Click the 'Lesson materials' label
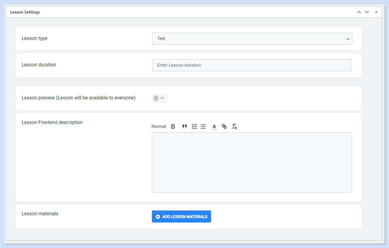Screen dimensions: 389x248 click(x=40, y=213)
